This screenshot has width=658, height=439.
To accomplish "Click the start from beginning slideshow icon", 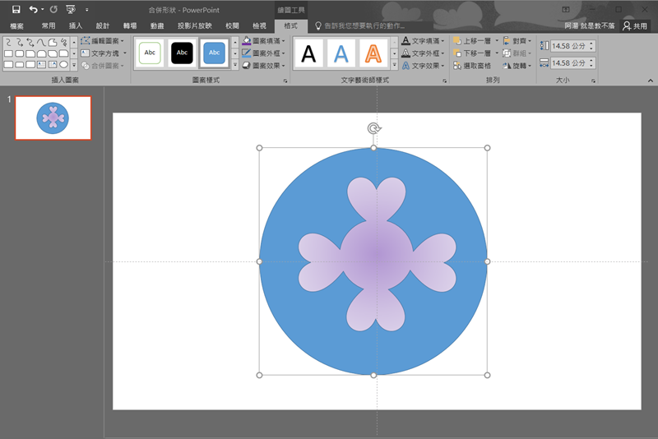I will click(x=71, y=9).
